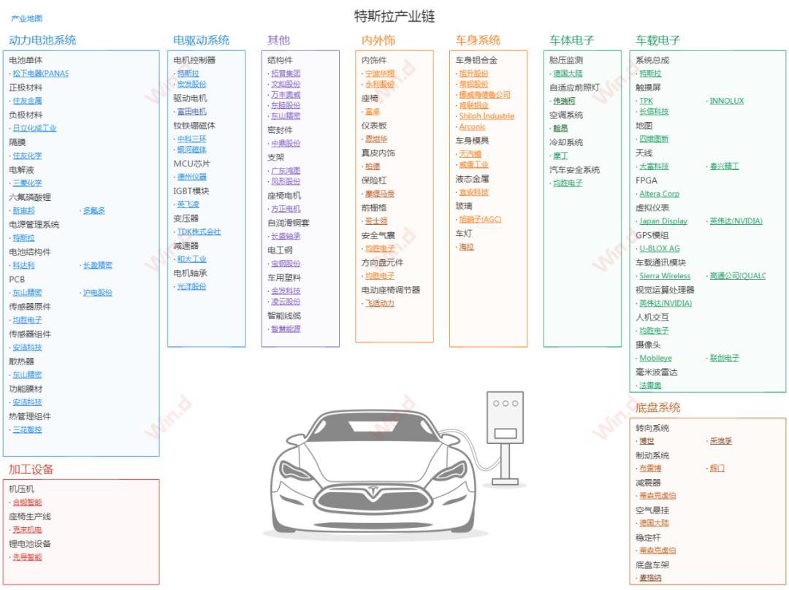The height and width of the screenshot is (590, 789).
Task: Click 四维图新 under 地图
Action: click(654, 139)
